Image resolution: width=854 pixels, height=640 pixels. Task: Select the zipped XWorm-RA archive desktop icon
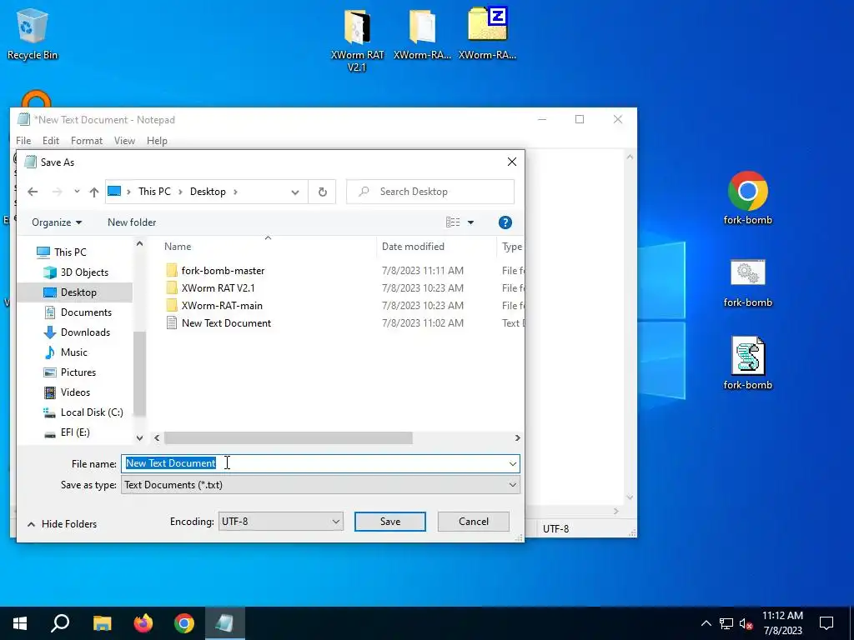pyautogui.click(x=487, y=33)
